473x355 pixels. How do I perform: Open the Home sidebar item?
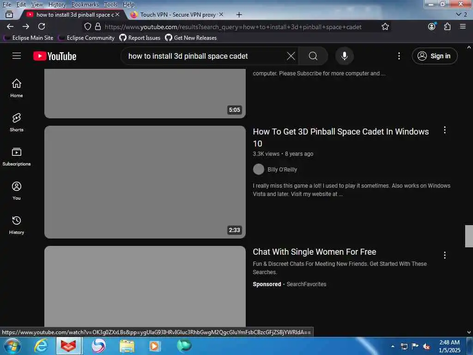click(17, 88)
